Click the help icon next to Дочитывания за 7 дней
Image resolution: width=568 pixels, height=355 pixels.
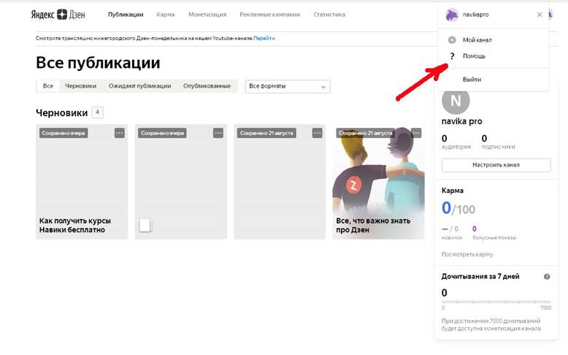[547, 277]
